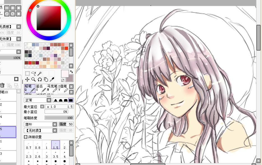Image resolution: width=262 pixels, height=165 pixels.
Task: Choose the 铅笔 pencil brush
Action: tap(30, 89)
